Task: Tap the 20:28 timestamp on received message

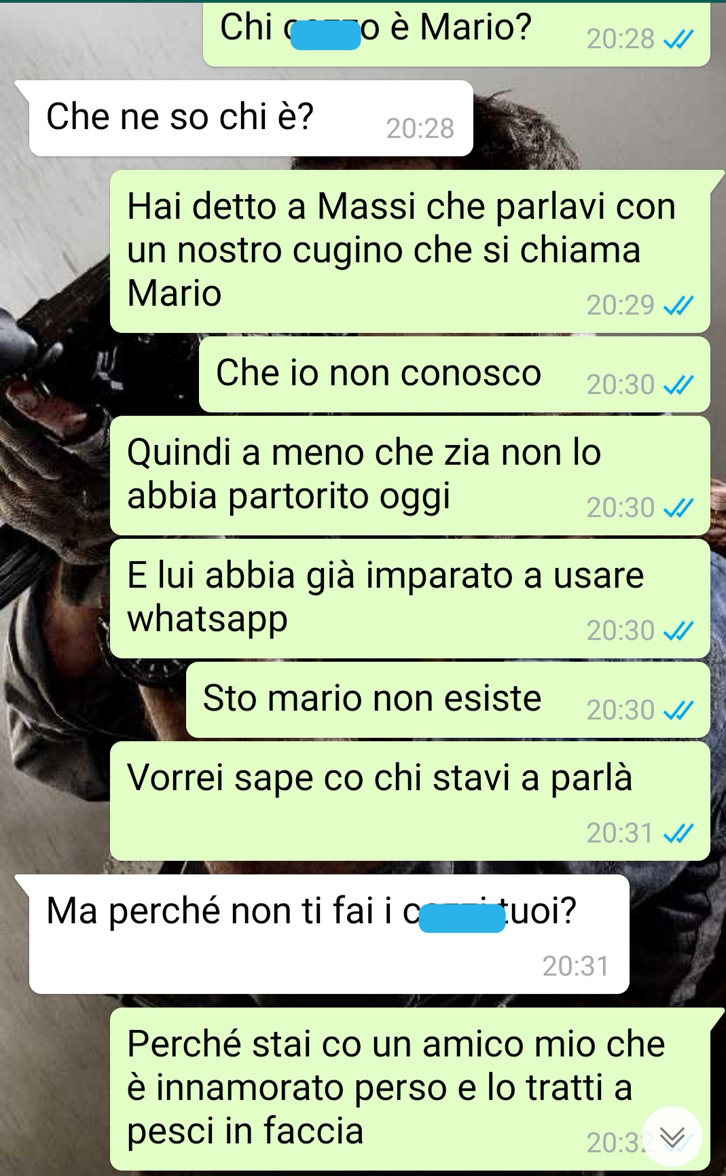Action: [x=420, y=128]
